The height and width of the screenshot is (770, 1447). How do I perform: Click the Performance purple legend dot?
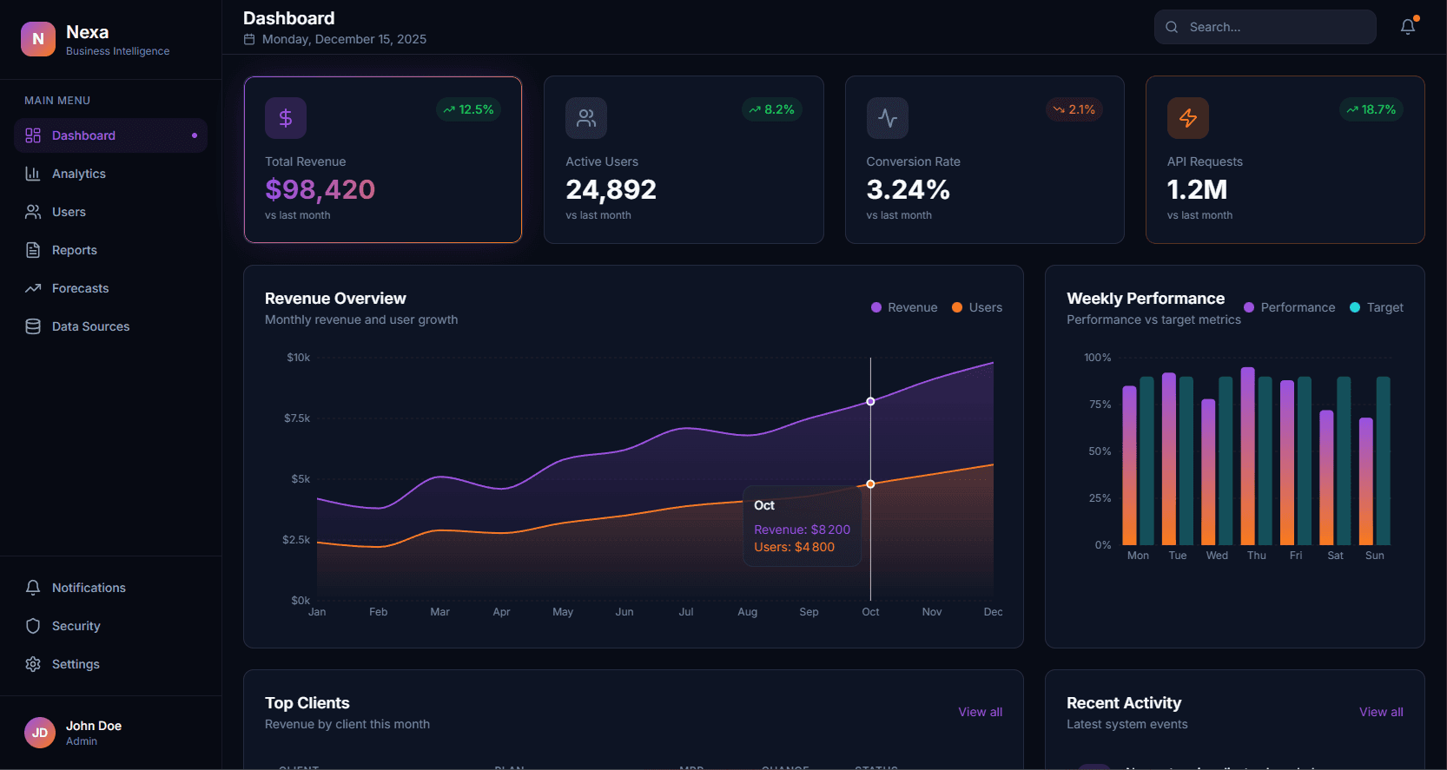click(x=1249, y=307)
